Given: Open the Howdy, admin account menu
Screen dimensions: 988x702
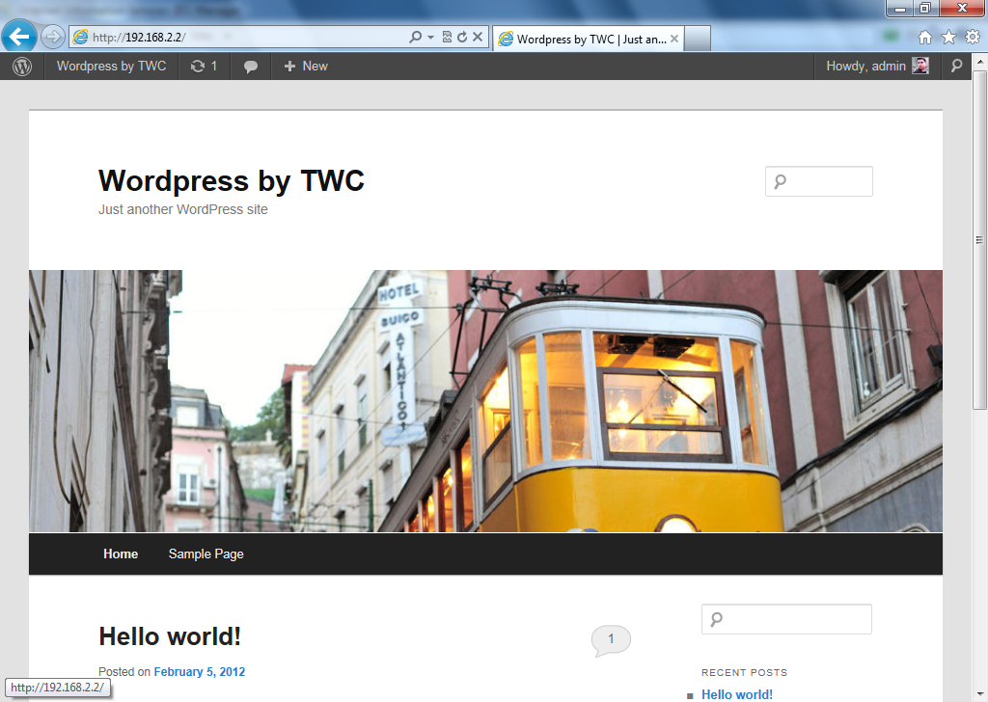Looking at the screenshot, I should pos(877,67).
